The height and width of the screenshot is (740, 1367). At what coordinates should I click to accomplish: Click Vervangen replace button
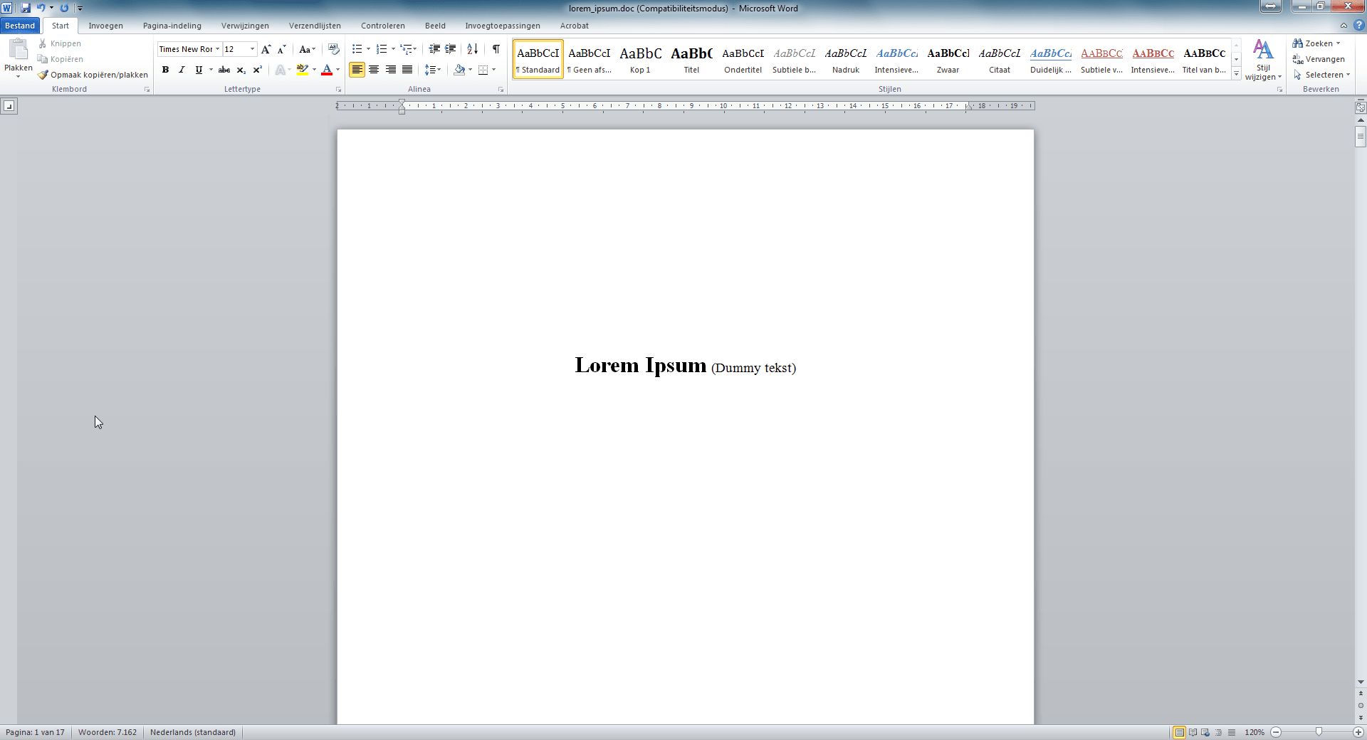point(1319,59)
